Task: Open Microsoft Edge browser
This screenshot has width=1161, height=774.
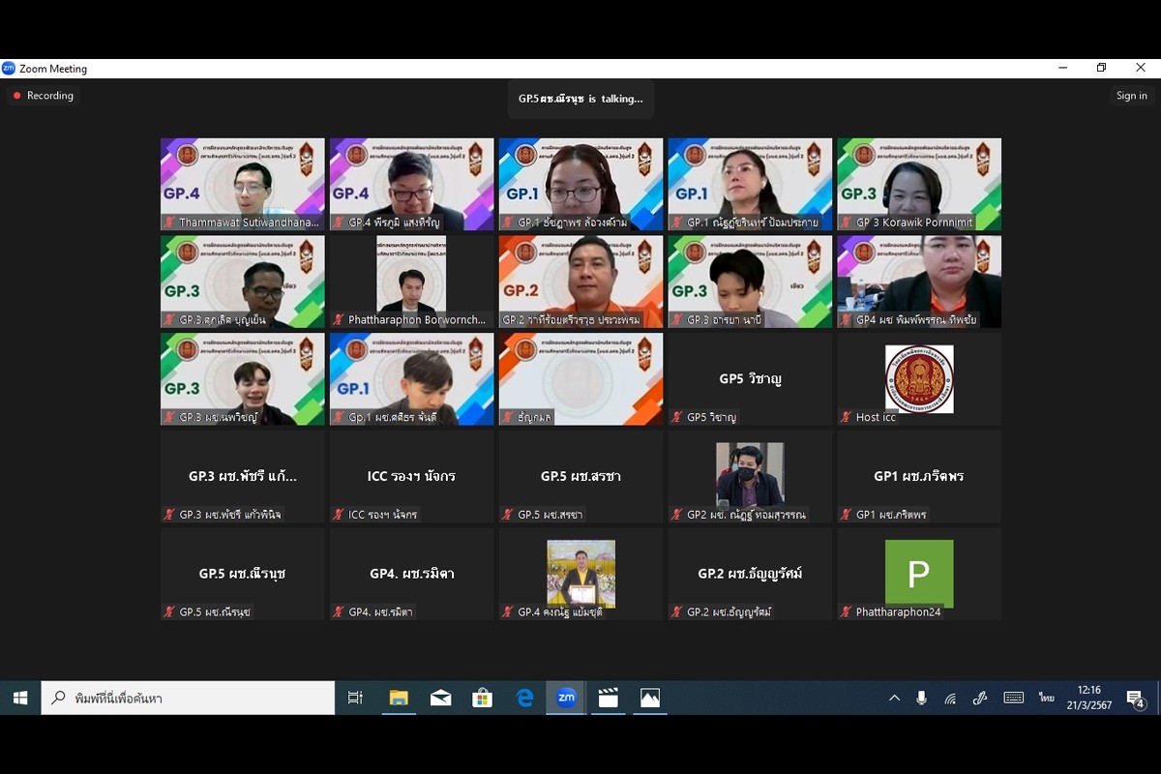Action: coord(524,698)
